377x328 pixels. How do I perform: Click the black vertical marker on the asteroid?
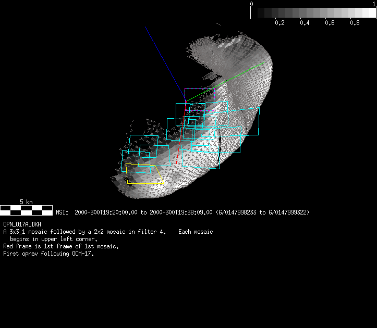[220, 151]
